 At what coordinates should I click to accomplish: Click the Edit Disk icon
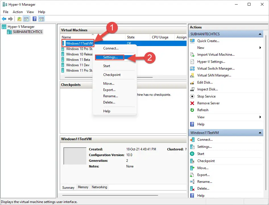click(192, 82)
